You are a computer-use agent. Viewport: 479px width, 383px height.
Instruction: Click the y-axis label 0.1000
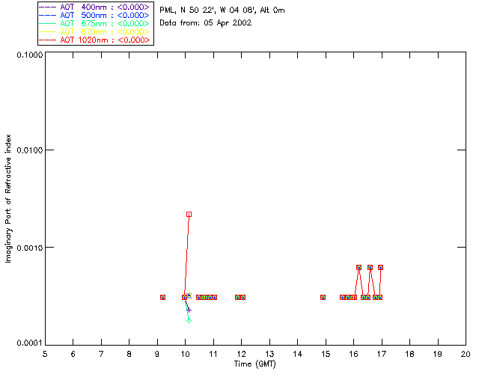click(x=30, y=55)
